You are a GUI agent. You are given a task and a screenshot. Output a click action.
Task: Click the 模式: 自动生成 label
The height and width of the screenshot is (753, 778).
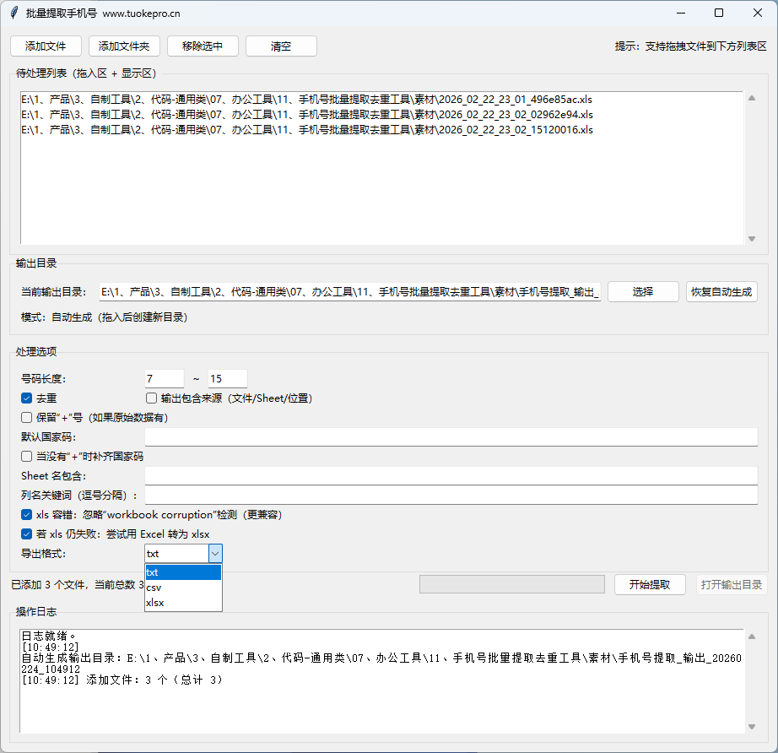104,317
